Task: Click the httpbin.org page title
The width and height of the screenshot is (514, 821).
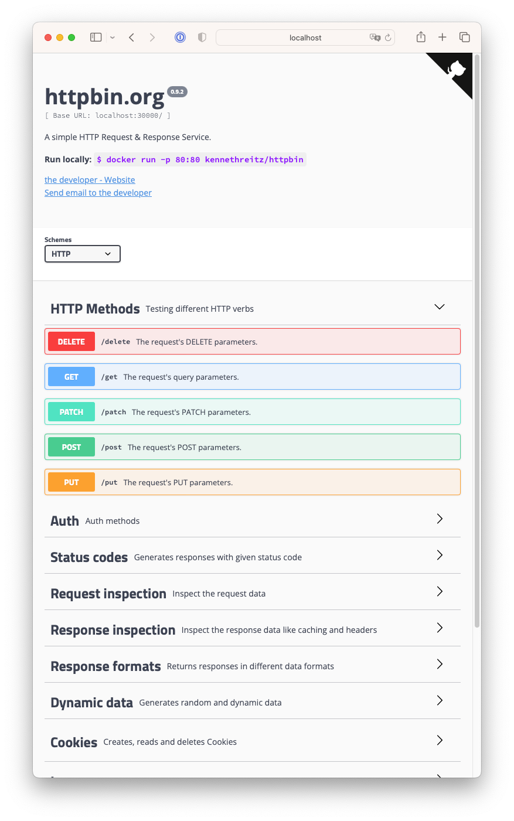Action: click(105, 97)
